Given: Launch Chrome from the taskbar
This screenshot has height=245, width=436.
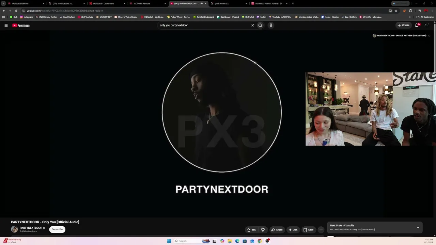Looking at the screenshot, I should (260, 241).
